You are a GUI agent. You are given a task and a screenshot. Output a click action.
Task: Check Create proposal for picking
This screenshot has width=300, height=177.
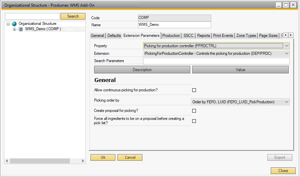tap(194, 111)
